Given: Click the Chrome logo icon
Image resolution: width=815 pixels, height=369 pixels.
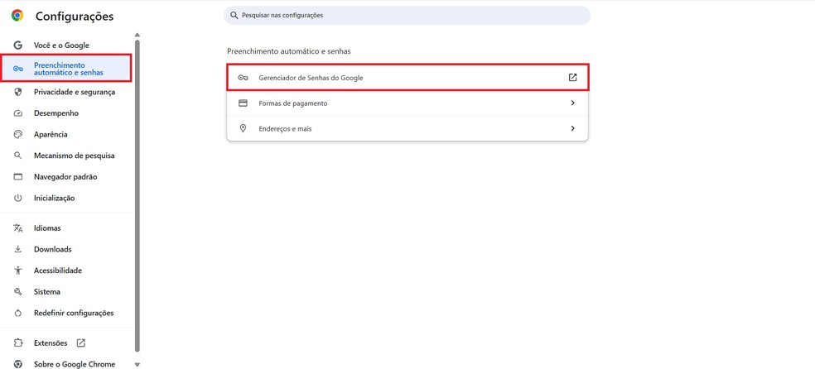Looking at the screenshot, I should click(17, 16).
